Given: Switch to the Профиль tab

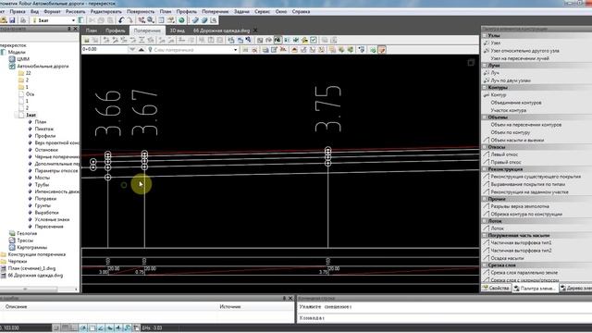Looking at the screenshot, I should tap(115, 31).
